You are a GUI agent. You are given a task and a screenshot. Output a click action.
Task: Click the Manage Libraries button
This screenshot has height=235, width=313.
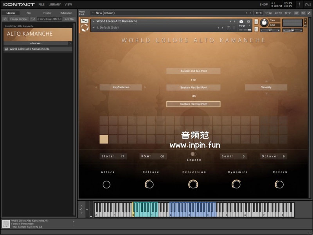(x=18, y=19)
